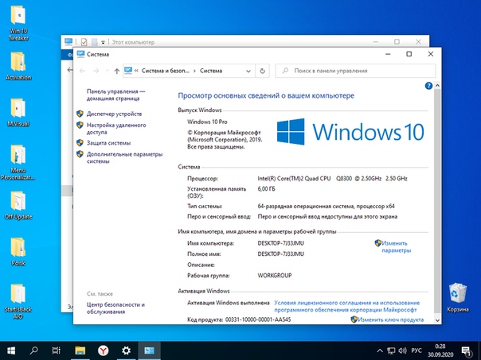Viewport: 481px width, 360px height.
Task: Select the Menu Personalization desktop folder
Action: tap(18, 162)
